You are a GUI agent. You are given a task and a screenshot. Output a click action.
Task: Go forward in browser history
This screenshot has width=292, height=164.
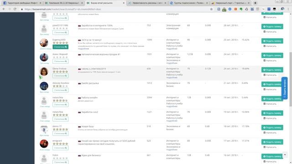pos(9,9)
